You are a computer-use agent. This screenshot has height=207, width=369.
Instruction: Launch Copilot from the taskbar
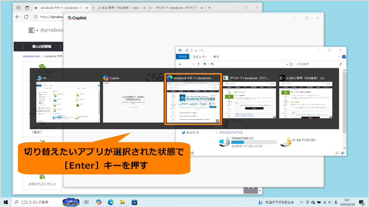pos(99,202)
